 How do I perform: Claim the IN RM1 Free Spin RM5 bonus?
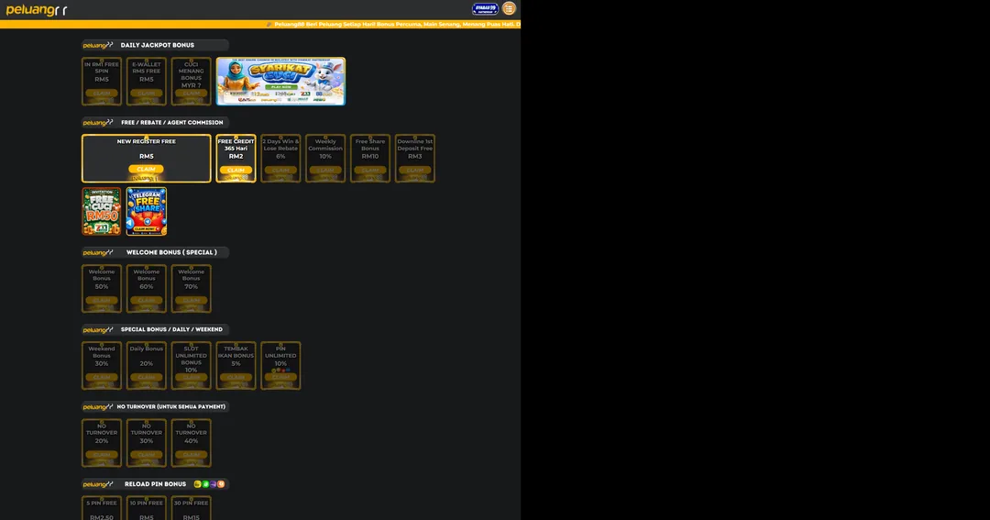102,93
